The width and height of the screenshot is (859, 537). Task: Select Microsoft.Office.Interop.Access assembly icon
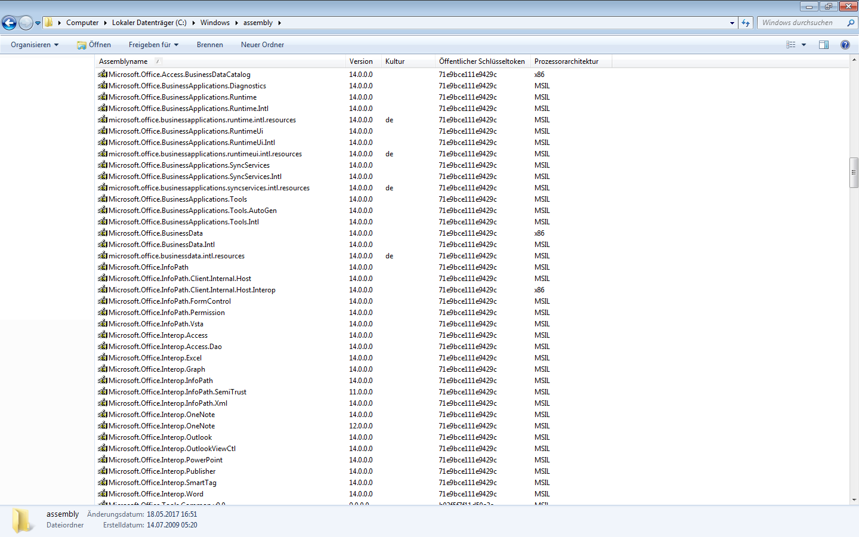(x=103, y=335)
